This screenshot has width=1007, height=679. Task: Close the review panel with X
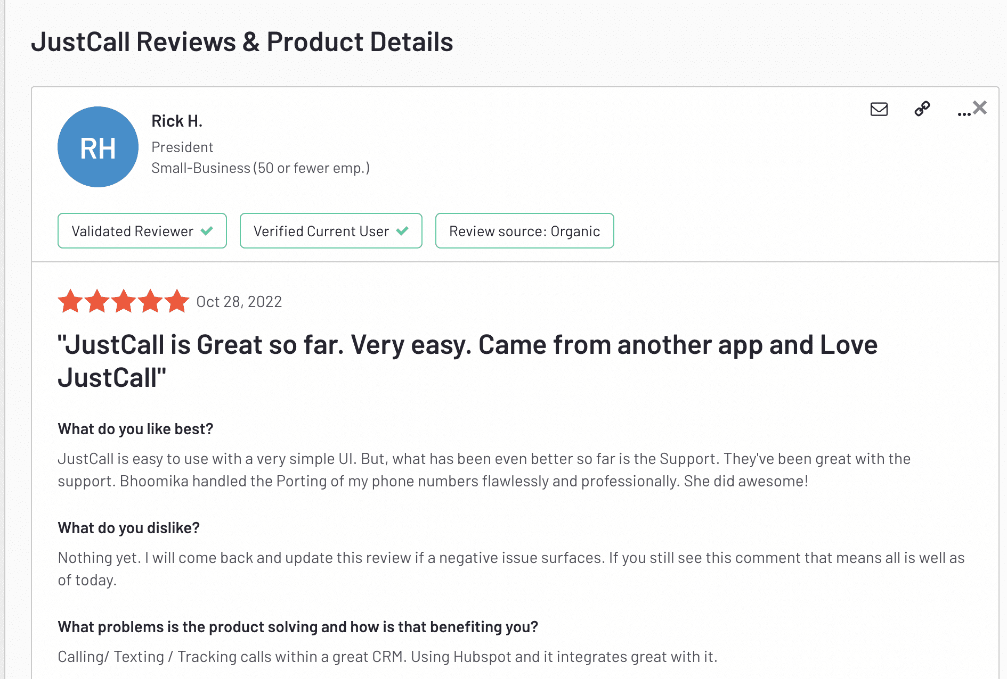pos(980,107)
